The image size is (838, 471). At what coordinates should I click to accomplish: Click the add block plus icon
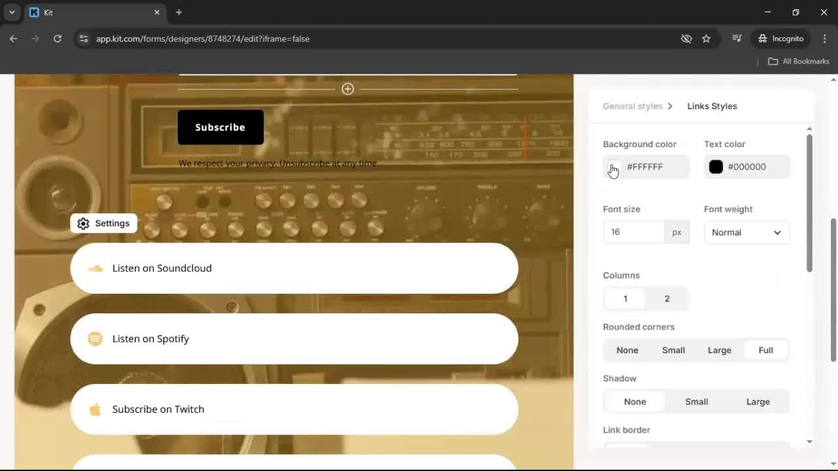click(x=348, y=89)
